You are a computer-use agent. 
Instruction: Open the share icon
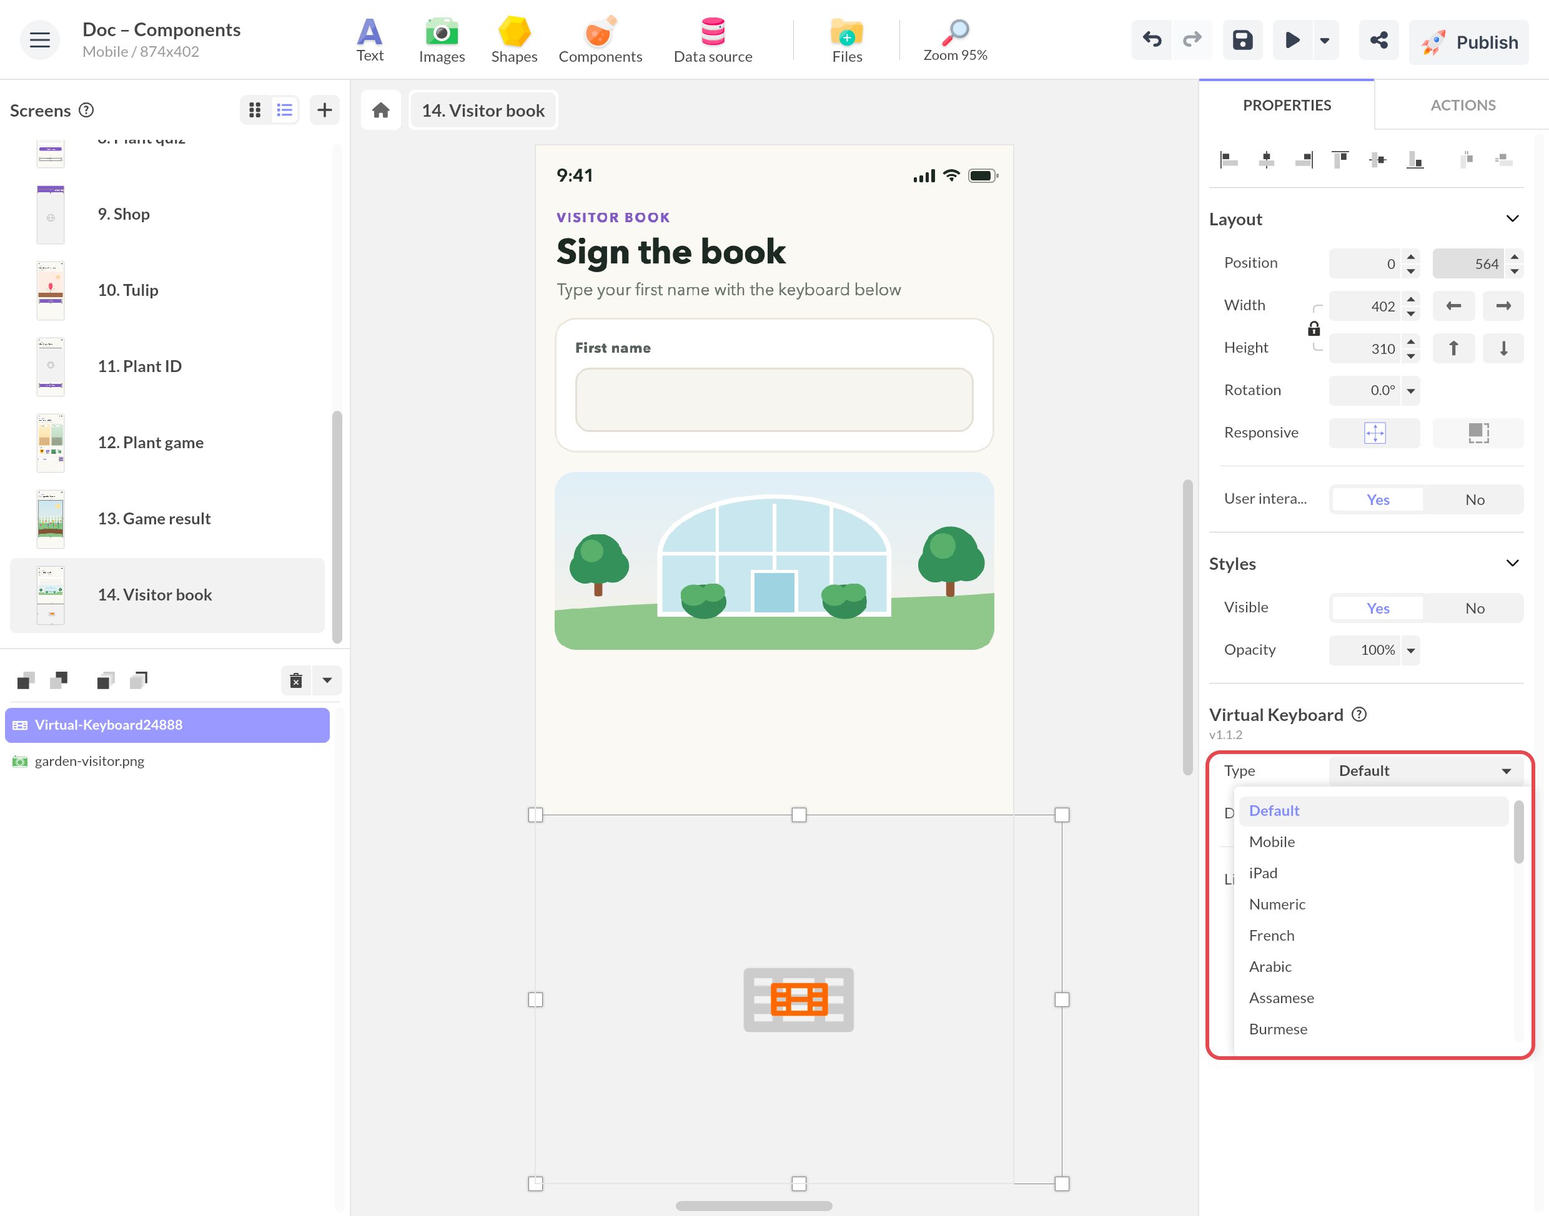click(x=1378, y=41)
